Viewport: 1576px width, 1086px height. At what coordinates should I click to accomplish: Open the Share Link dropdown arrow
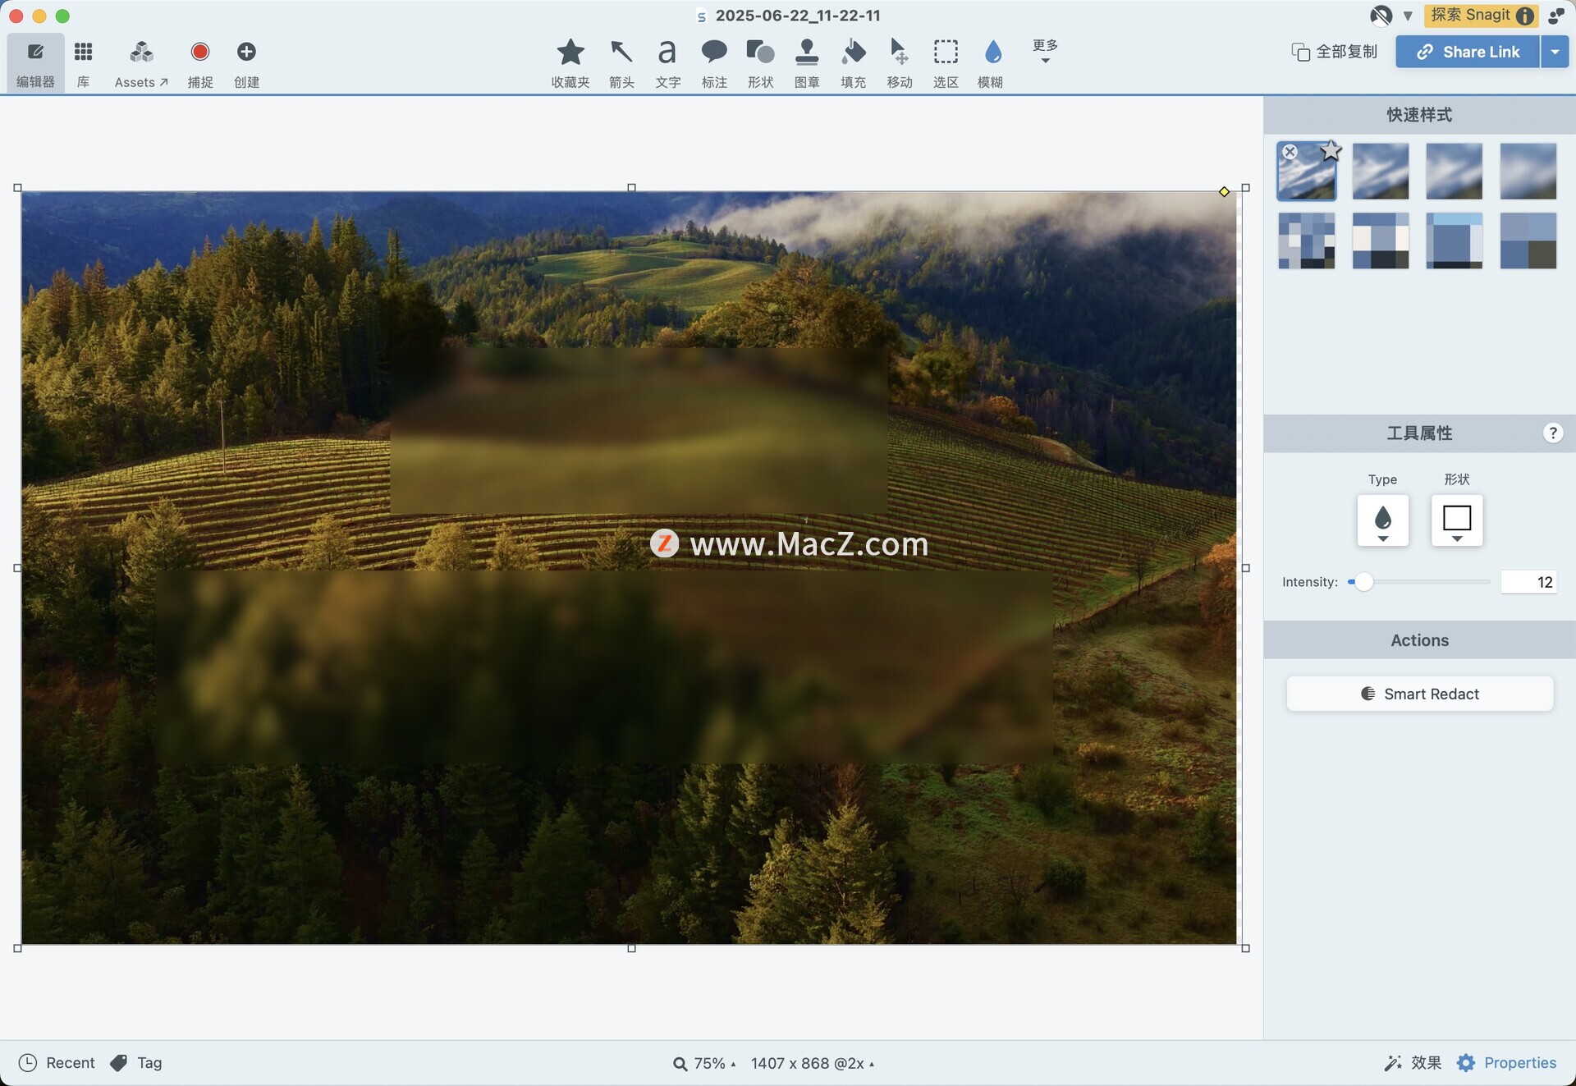point(1555,52)
